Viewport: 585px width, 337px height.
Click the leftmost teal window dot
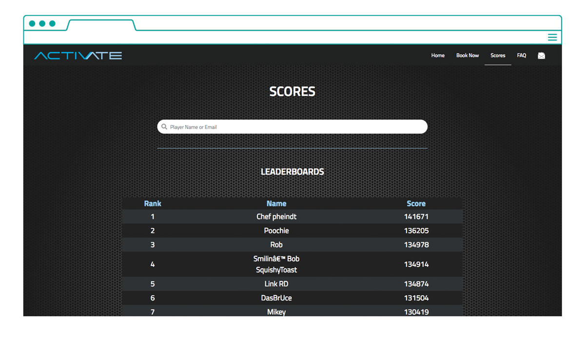point(32,23)
